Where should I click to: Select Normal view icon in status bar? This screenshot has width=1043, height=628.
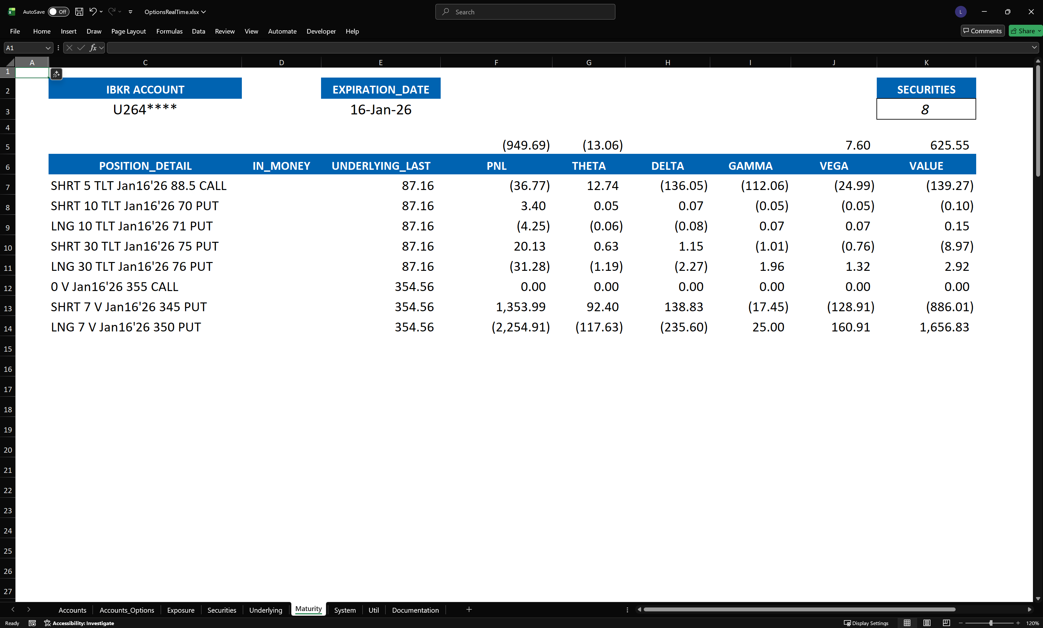tap(907, 623)
